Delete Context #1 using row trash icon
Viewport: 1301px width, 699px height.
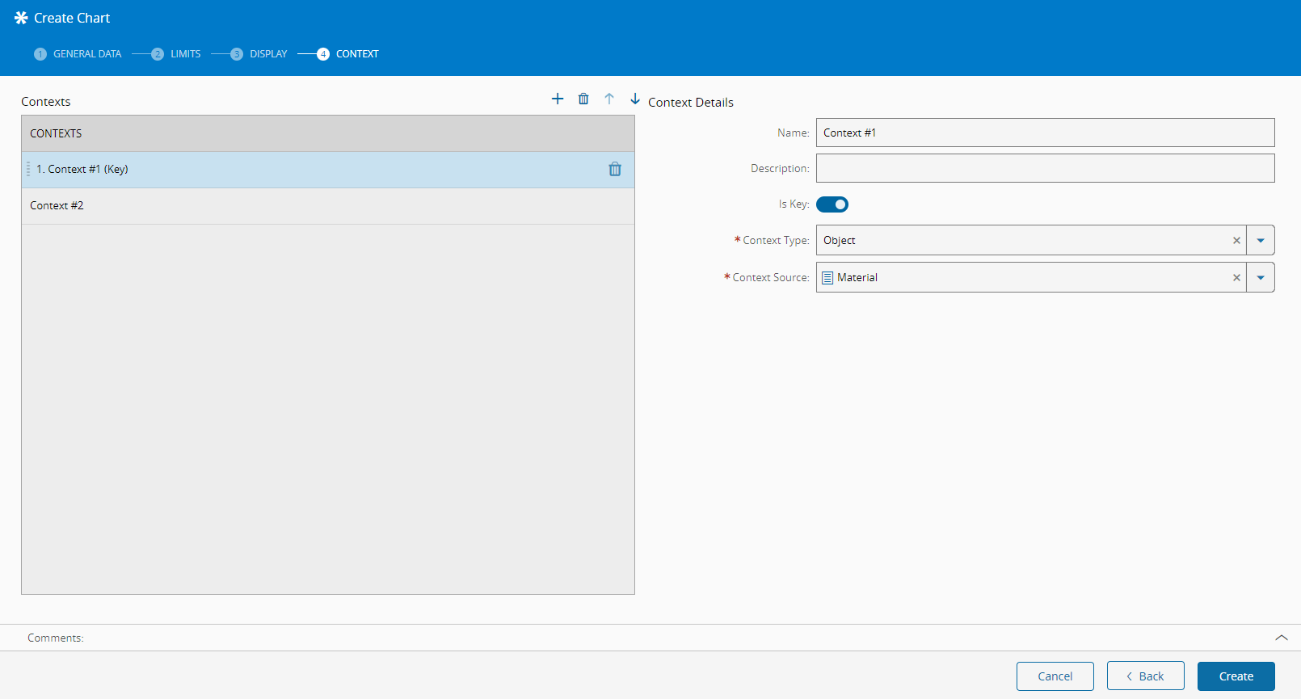pyautogui.click(x=615, y=169)
